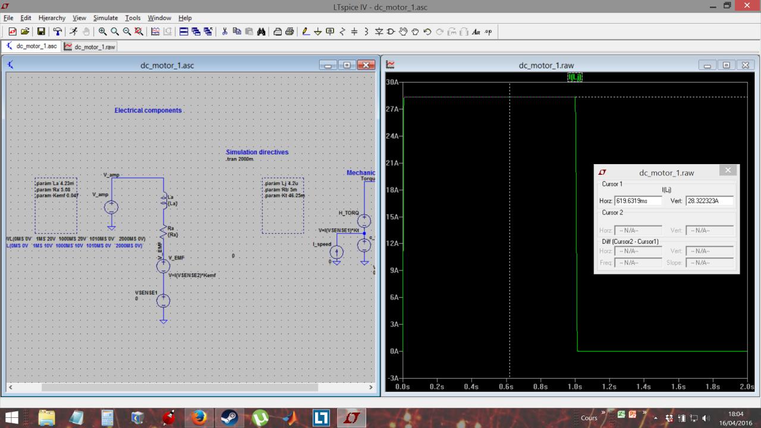Click the I(Lj) trace label
The image size is (761, 428).
tap(575, 77)
